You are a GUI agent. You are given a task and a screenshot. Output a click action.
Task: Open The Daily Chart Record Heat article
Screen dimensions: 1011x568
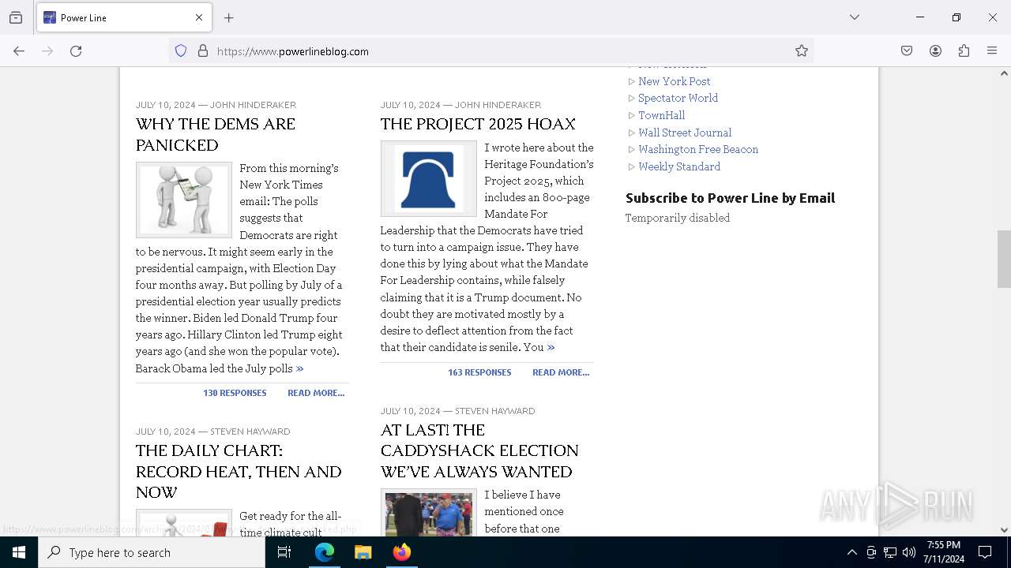tap(239, 472)
